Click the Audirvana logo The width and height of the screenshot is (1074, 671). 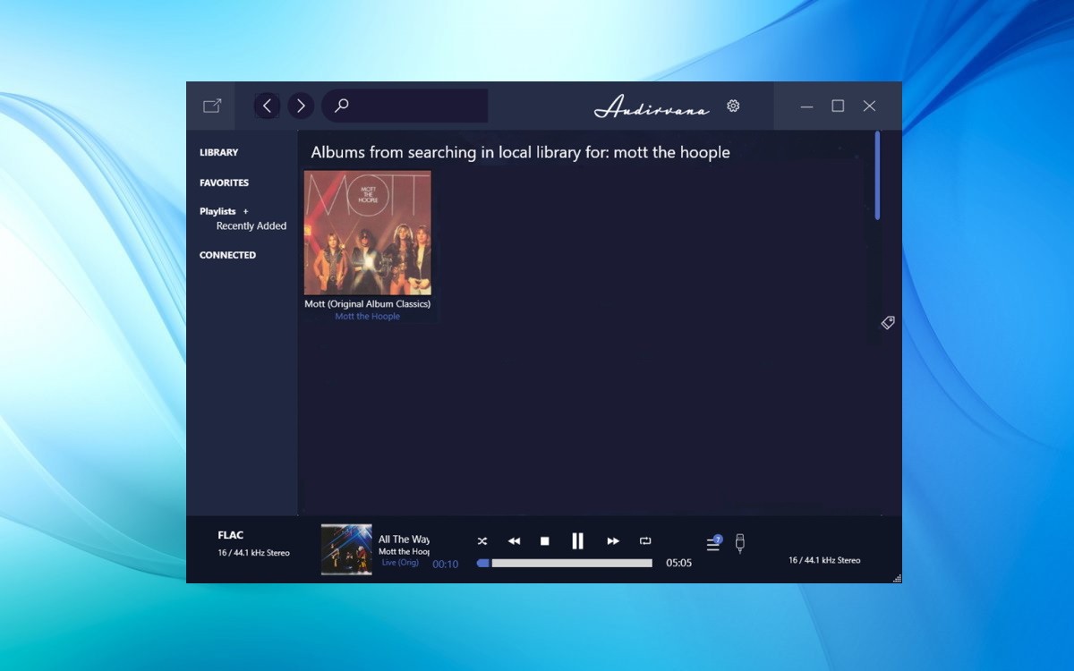click(x=652, y=107)
